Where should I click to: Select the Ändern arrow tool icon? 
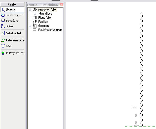click(x=3, y=10)
